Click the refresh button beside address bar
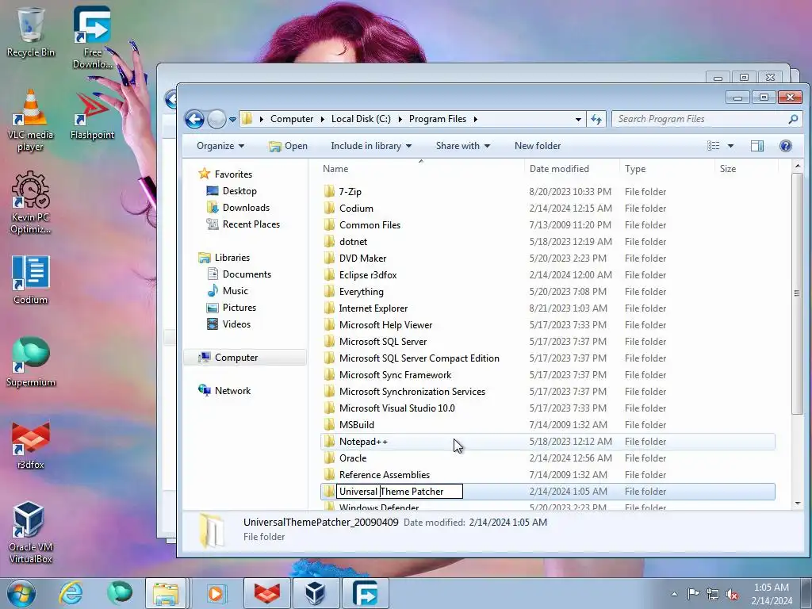Image resolution: width=812 pixels, height=609 pixels. tap(596, 119)
